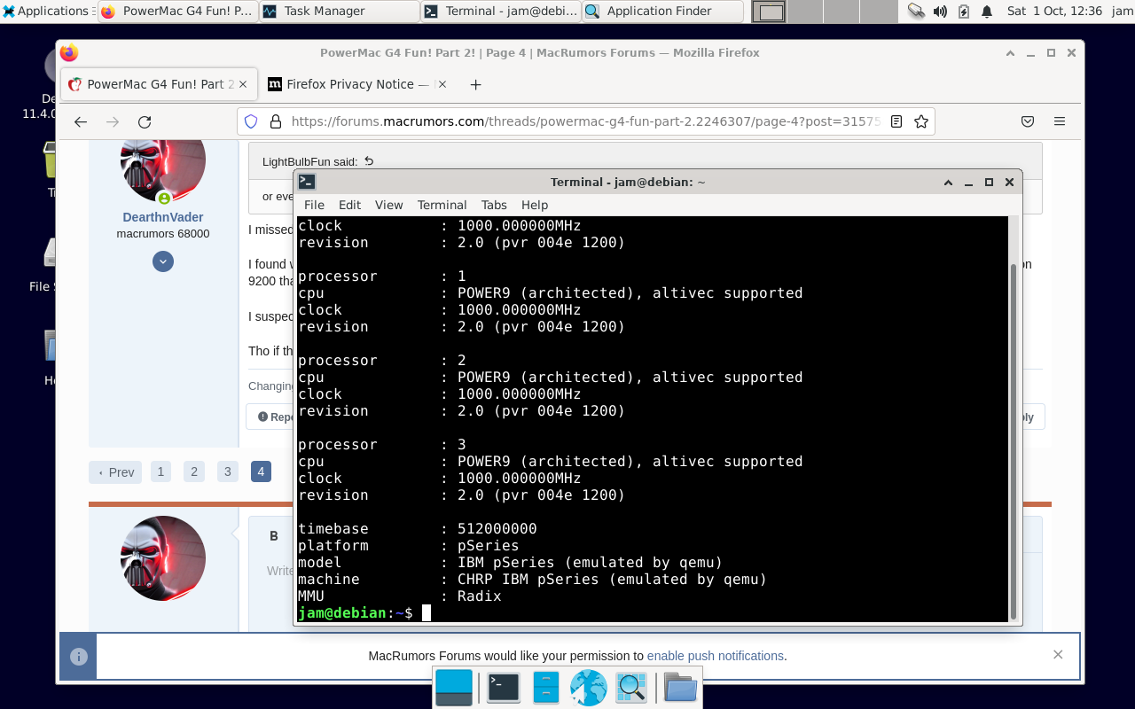Image resolution: width=1135 pixels, height=709 pixels.
Task: Follow the enable push notifications link
Action: click(x=716, y=656)
